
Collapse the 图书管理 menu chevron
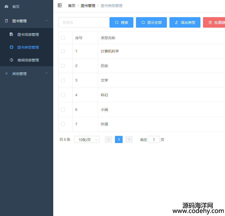[46, 21]
